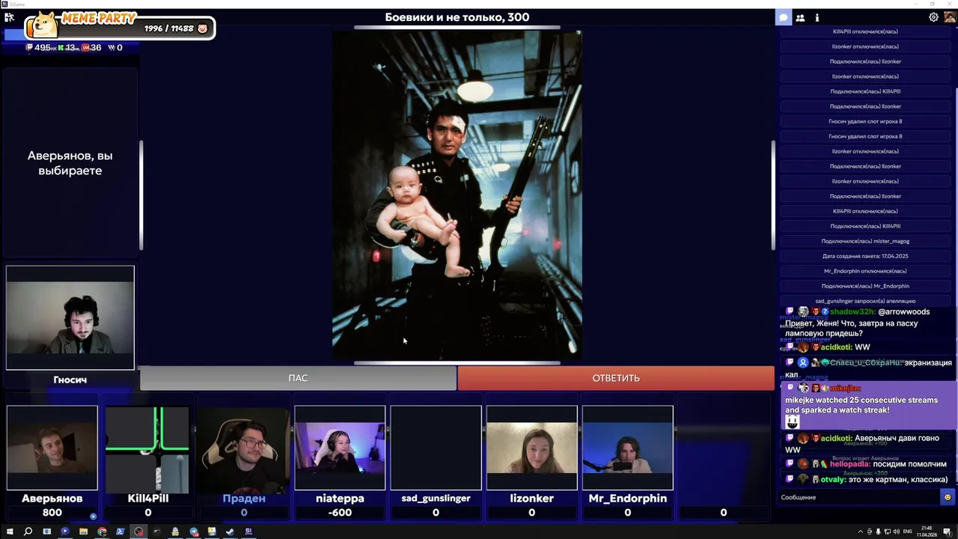Click the game menu icon at top-left

[10, 17]
